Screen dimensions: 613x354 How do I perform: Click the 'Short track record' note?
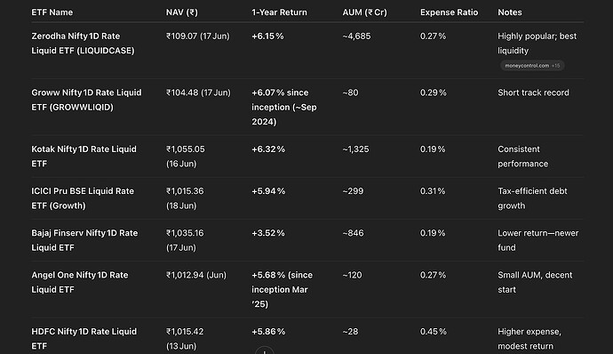click(x=533, y=93)
